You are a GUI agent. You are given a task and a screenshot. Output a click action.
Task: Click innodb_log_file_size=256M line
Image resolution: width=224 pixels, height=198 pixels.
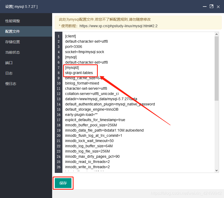tap(87, 151)
